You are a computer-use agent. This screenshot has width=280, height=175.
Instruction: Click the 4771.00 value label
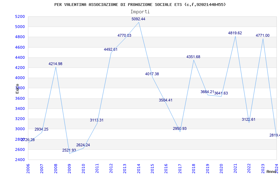263,36
